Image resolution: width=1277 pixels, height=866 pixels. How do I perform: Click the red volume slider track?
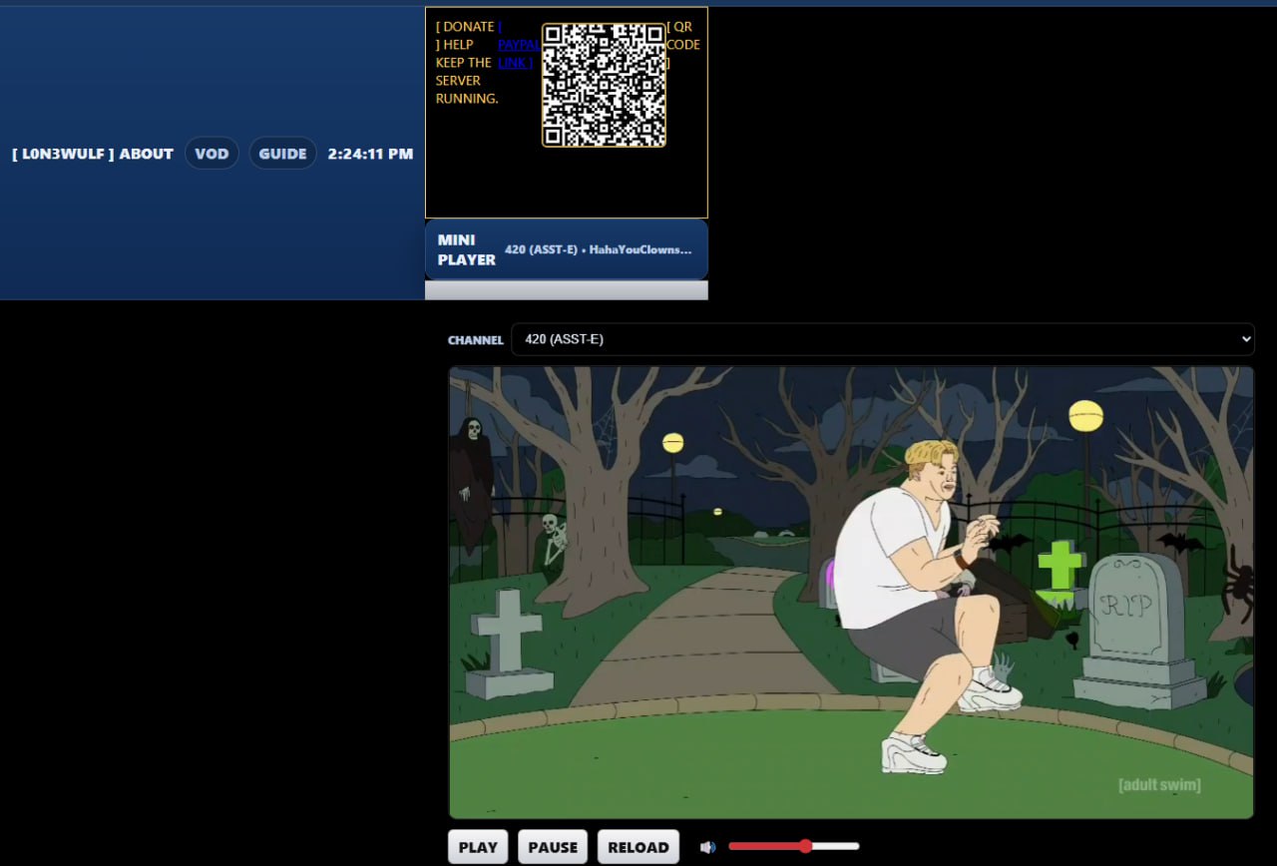pyautogui.click(x=765, y=846)
